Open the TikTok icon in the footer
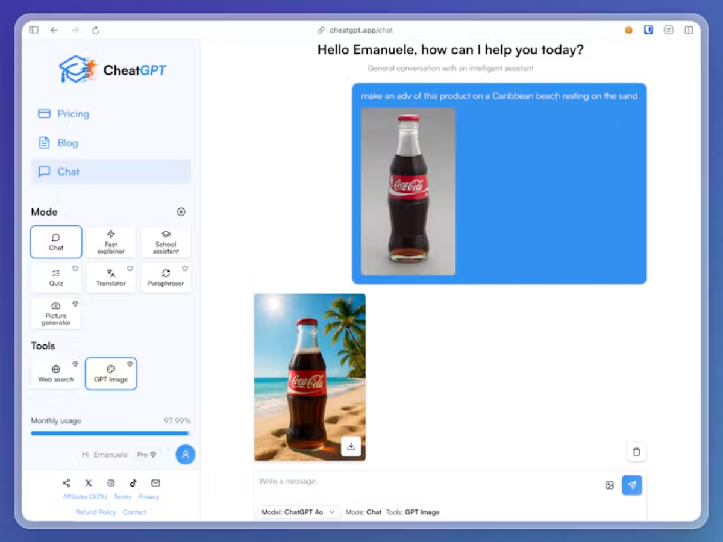This screenshot has height=542, width=723. pyautogui.click(x=133, y=483)
